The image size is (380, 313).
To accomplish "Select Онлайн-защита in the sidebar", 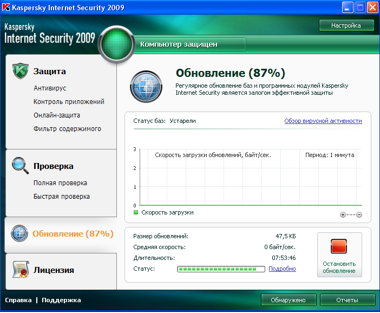I will 57,115.
